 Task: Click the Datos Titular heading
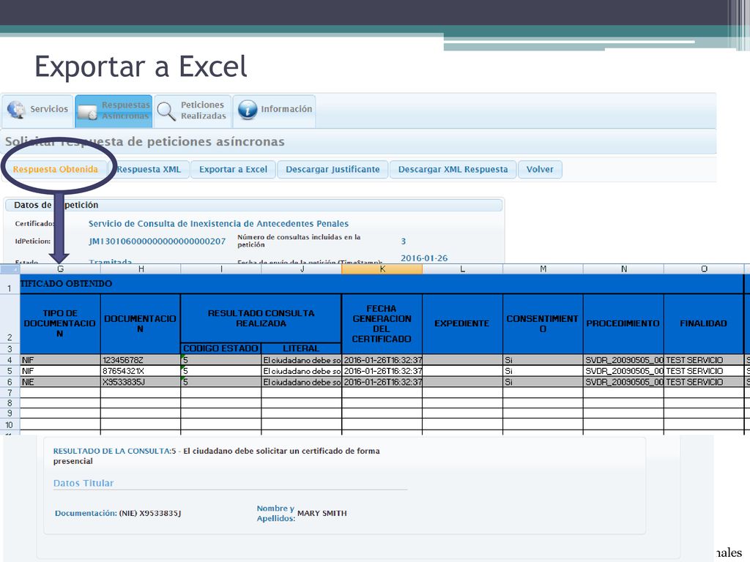click(x=83, y=483)
